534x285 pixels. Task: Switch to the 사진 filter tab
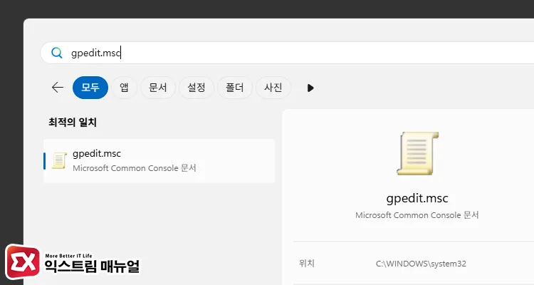273,88
